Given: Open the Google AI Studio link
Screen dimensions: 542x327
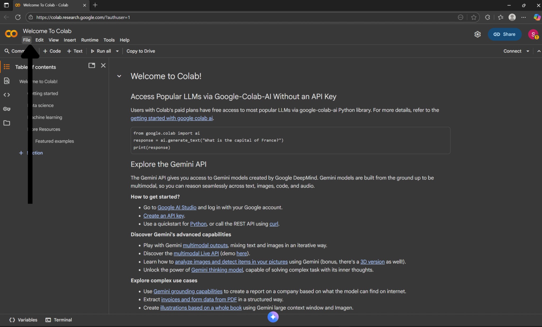Looking at the screenshot, I should coord(177,208).
